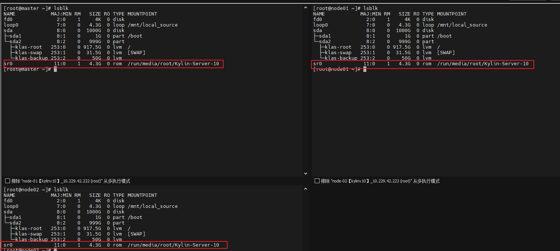
Task: Click the MAJ:MIN header in master pane
Action: point(61,14)
